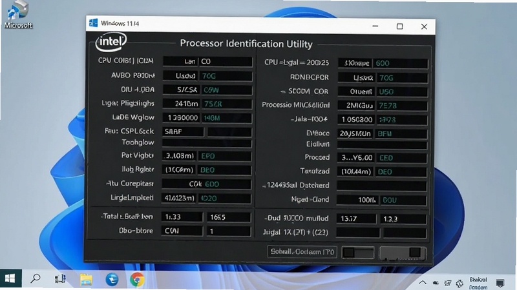This screenshot has height=290, width=517.
Task: Open the Edge browser taskbar icon
Action: [x=112, y=280]
